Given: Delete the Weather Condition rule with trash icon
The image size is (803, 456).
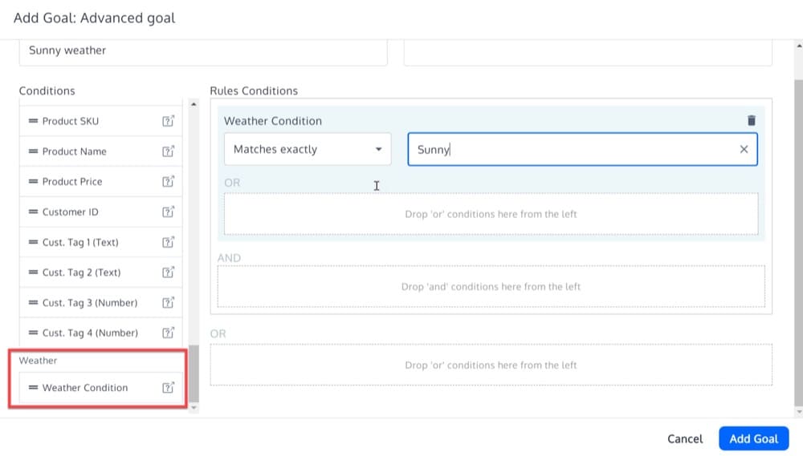Looking at the screenshot, I should click(751, 121).
